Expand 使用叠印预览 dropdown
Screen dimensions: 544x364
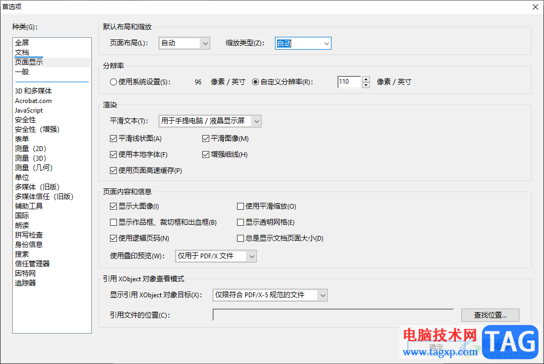pos(216,256)
